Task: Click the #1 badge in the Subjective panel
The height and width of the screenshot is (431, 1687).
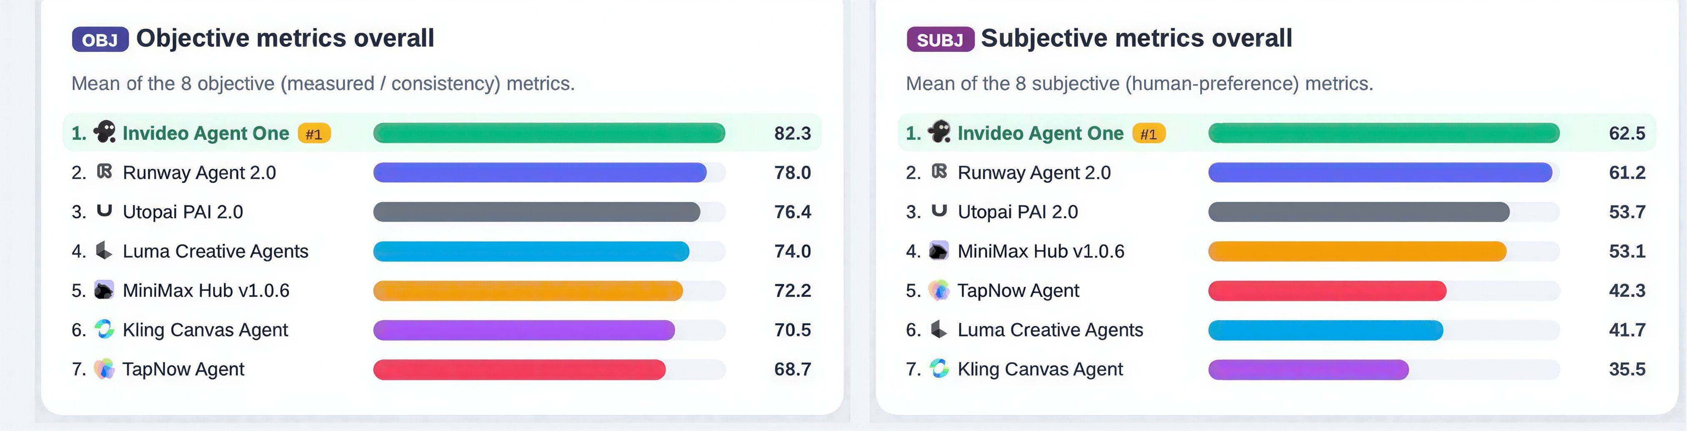Action: click(x=1149, y=134)
